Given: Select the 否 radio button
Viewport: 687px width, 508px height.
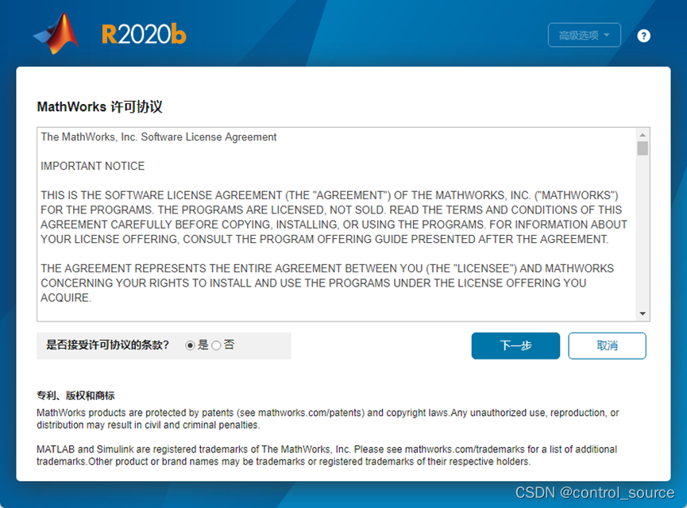Looking at the screenshot, I should coord(216,345).
